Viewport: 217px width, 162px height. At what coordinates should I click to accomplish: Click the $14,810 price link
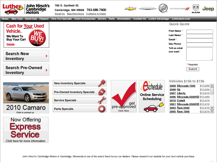205,93
